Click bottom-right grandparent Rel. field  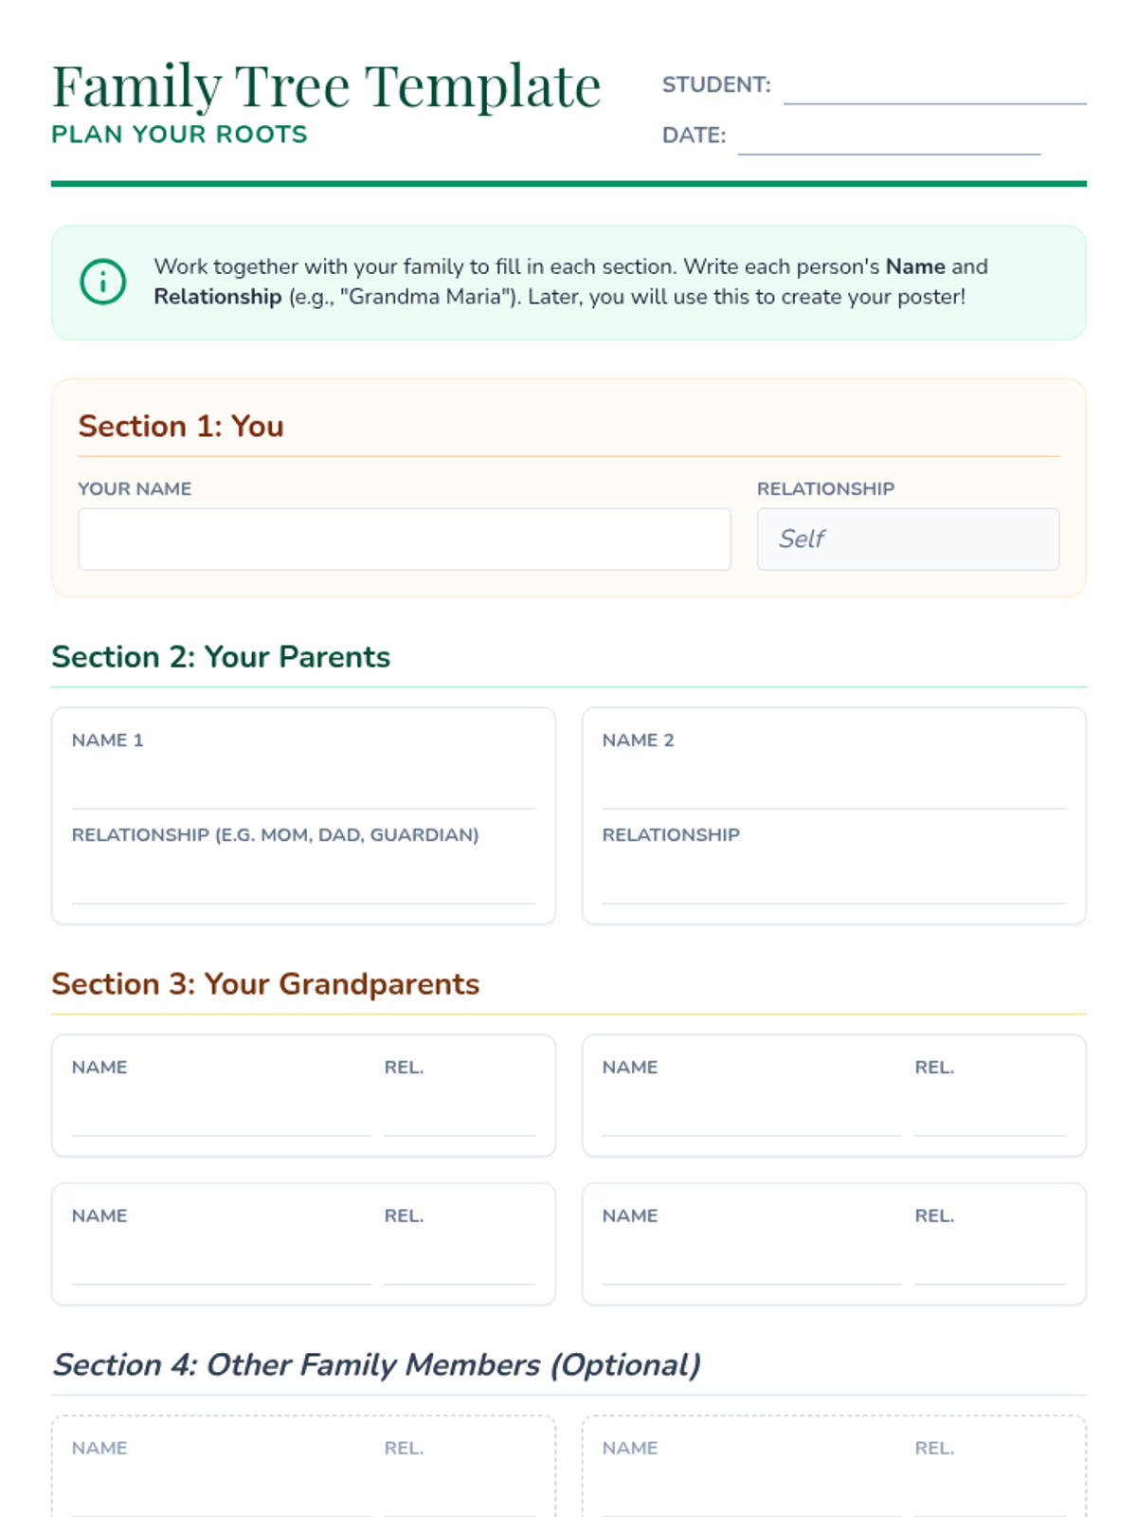click(x=990, y=1262)
